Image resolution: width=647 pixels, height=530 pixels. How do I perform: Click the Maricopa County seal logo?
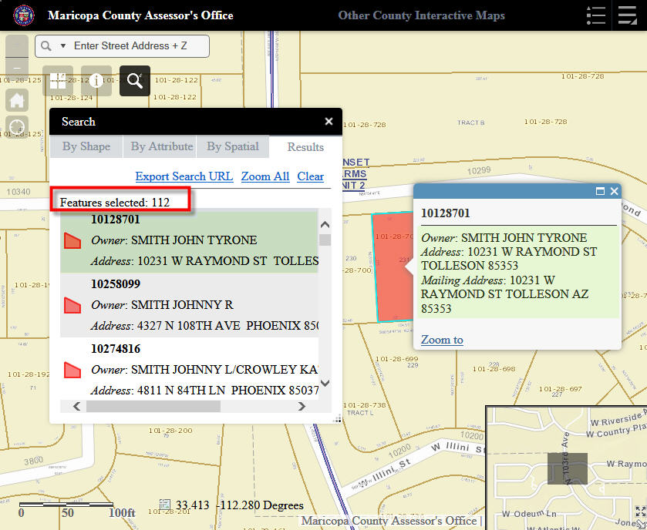coord(23,15)
